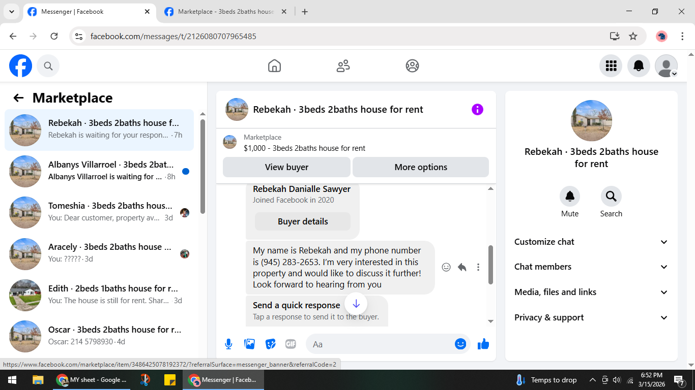Attach a photo using the image icon
The image size is (695, 390).
pyautogui.click(x=250, y=344)
